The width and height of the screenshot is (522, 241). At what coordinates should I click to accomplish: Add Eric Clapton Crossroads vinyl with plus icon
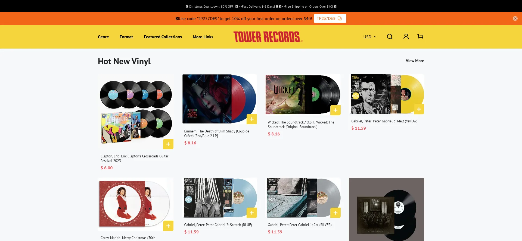coord(168,144)
